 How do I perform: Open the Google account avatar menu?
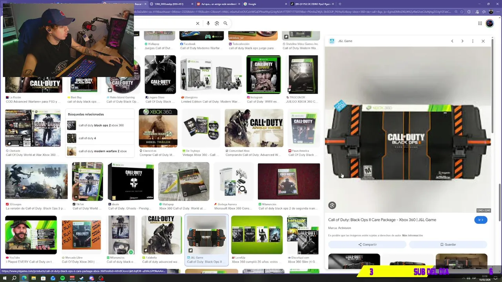pos(490,23)
